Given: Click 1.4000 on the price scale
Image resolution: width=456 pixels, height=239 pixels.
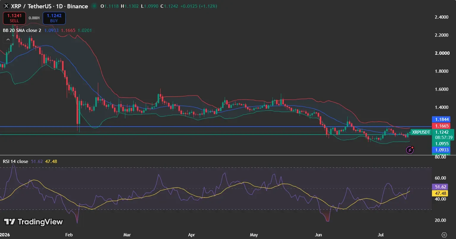Looking at the screenshot, I should [x=441, y=107].
